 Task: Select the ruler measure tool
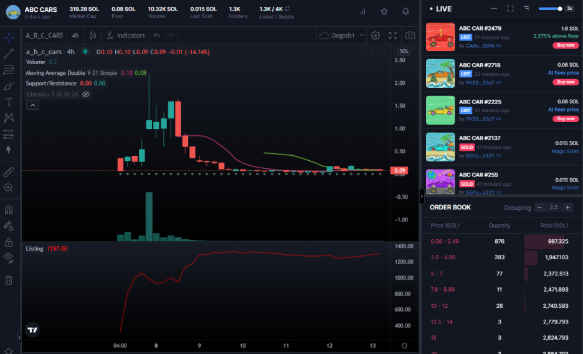tap(9, 172)
